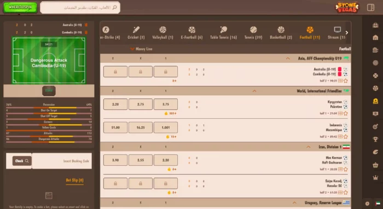The height and width of the screenshot is (209, 383).
Task: Select the 3.75 odds for Kyrgyzstan match
Action: pos(166,104)
